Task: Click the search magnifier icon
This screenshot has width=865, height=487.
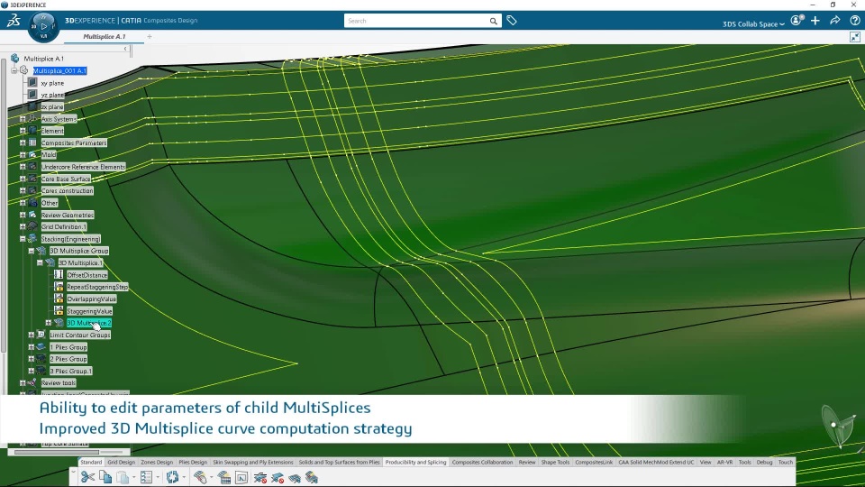Action: coord(493,21)
